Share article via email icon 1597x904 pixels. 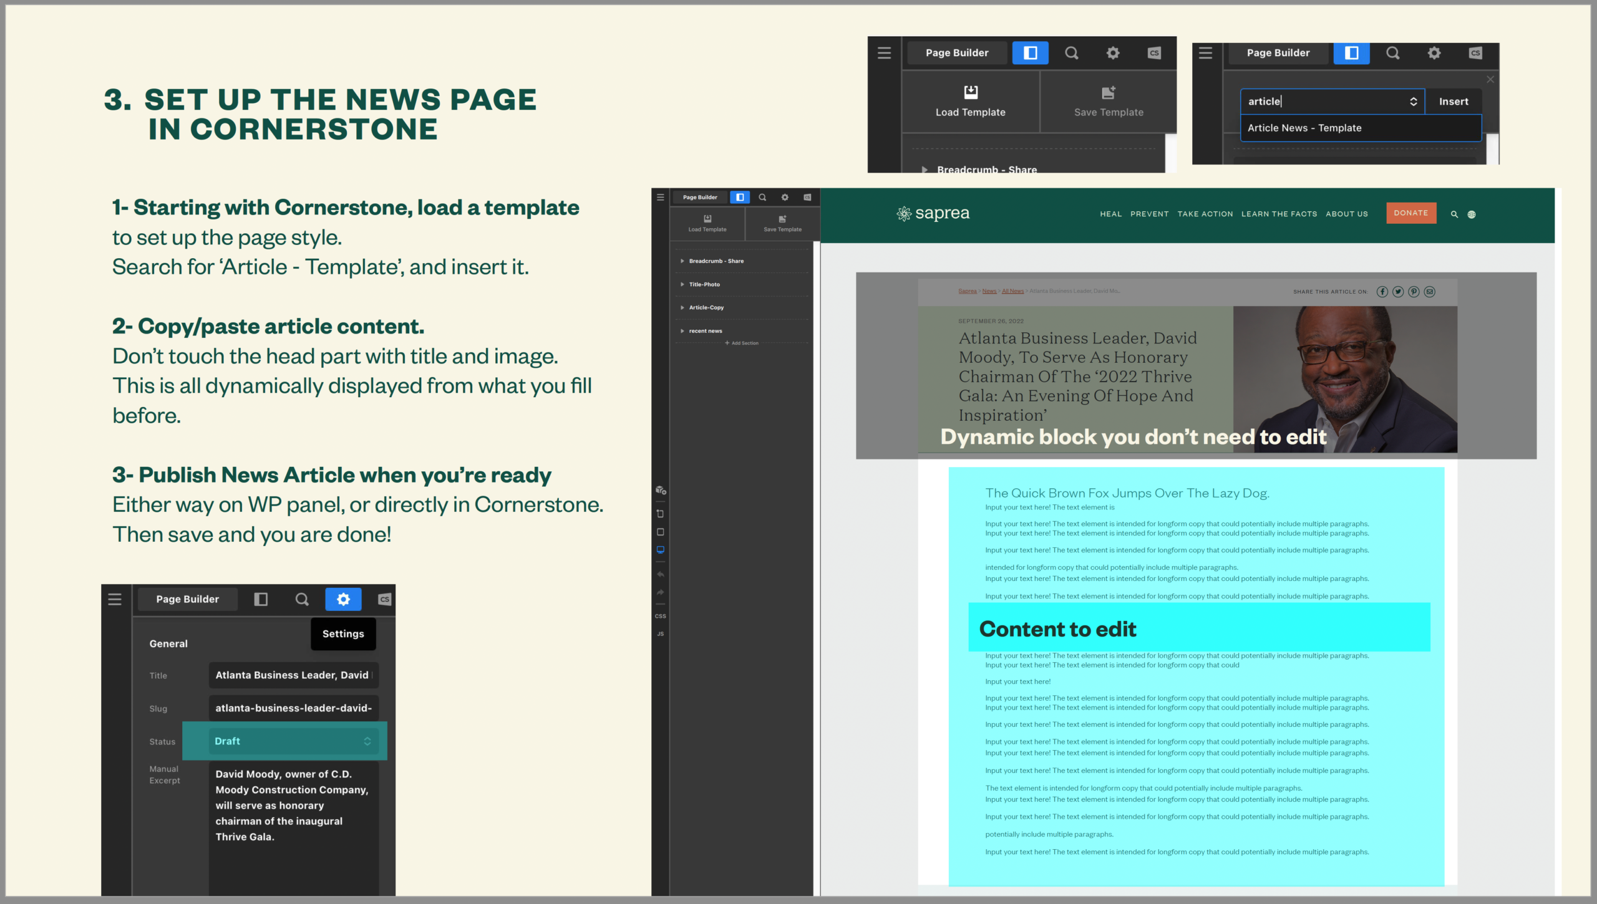click(1429, 292)
